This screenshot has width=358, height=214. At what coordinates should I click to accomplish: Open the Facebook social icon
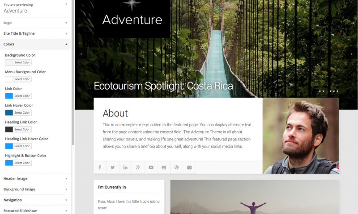[100, 167]
